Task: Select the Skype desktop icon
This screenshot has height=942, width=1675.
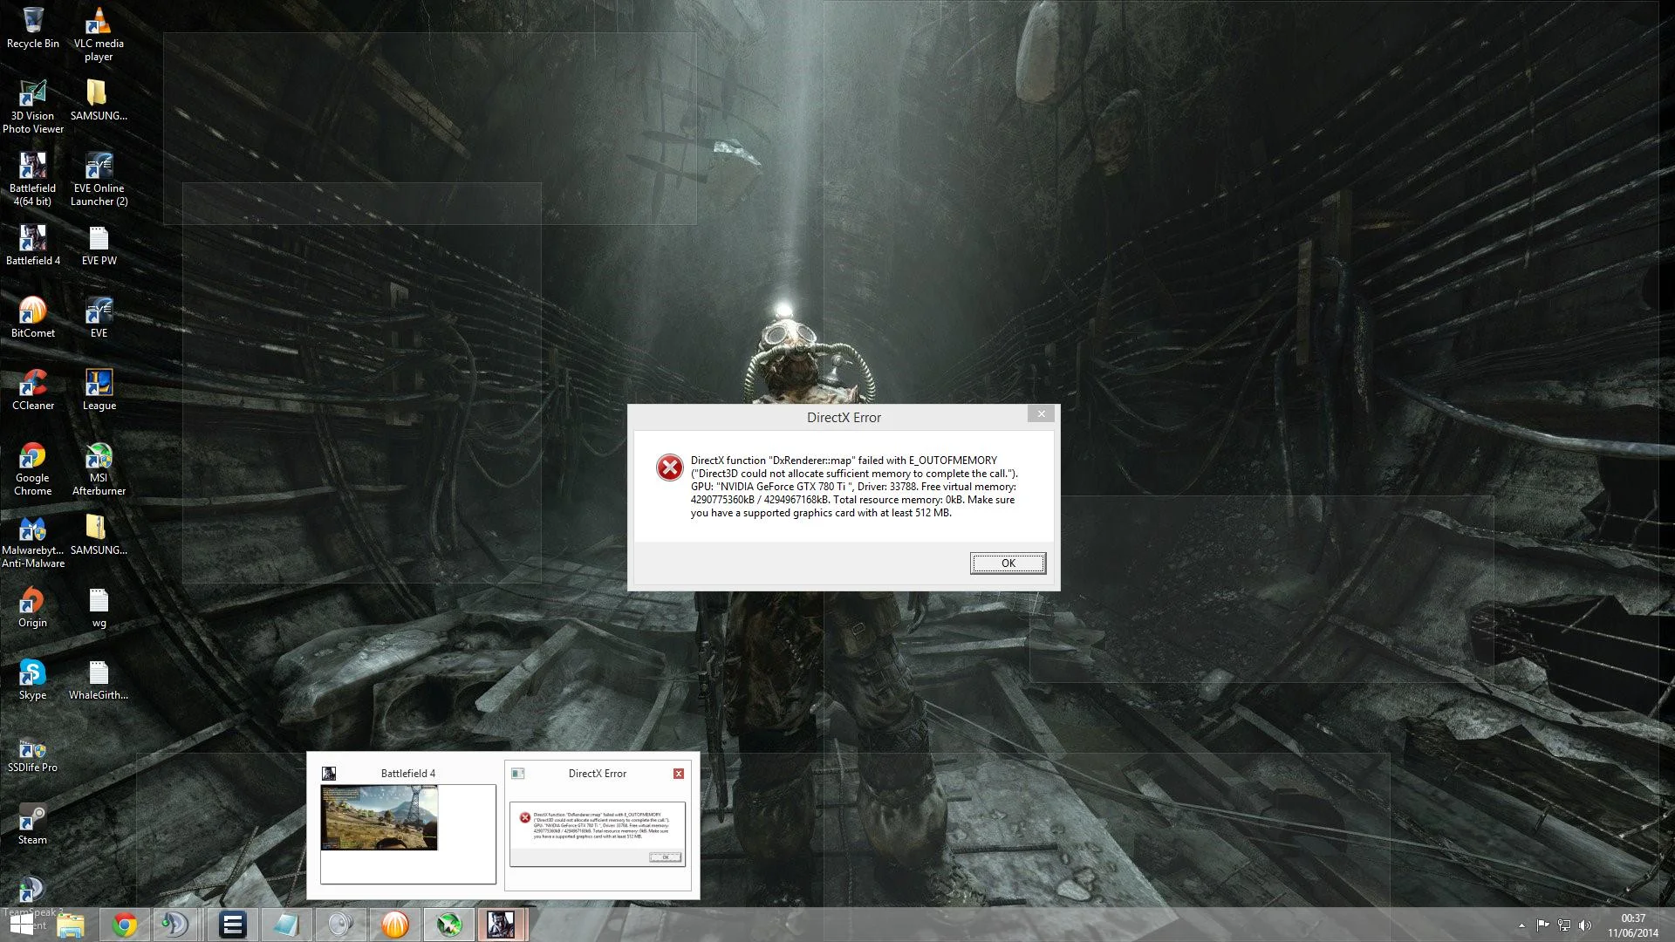Action: point(33,679)
